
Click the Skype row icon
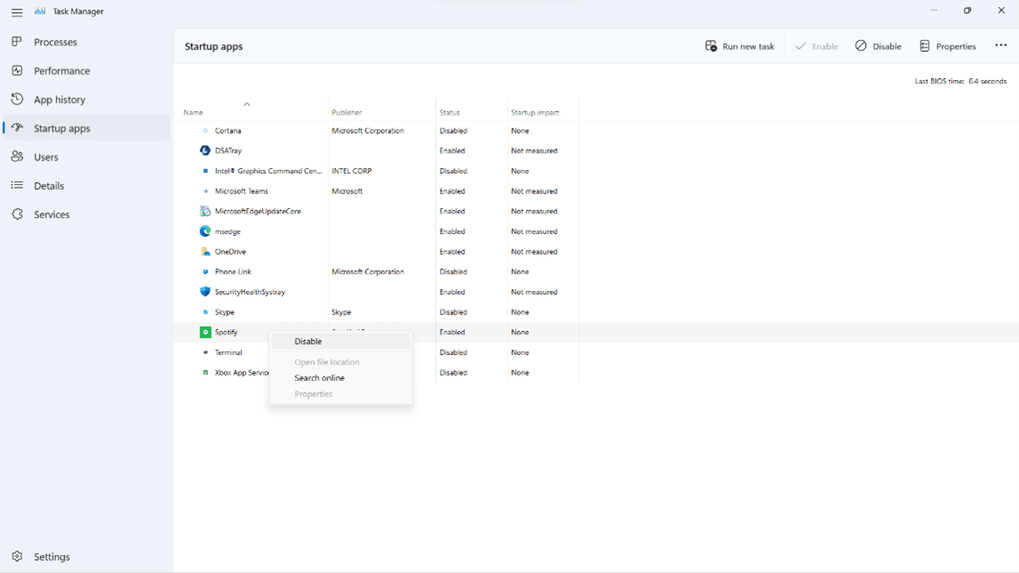pos(205,312)
